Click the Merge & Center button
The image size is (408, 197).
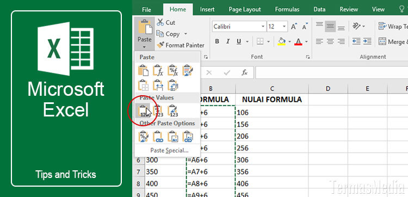[x=393, y=42]
